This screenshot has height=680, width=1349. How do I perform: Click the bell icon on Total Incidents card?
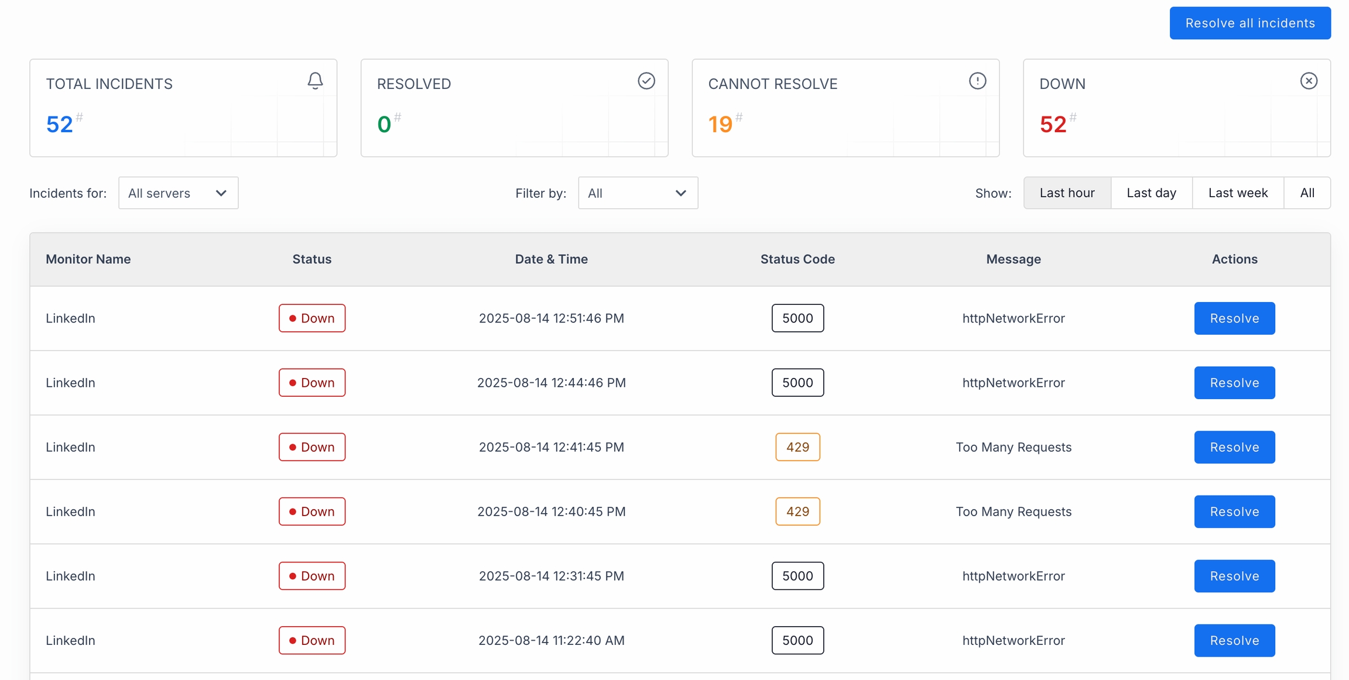(315, 81)
